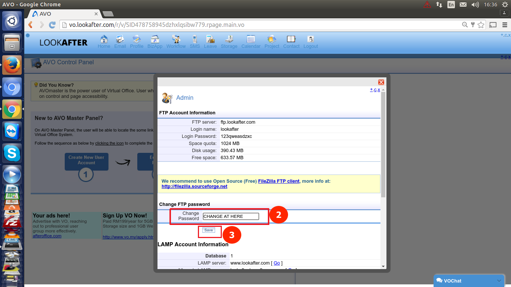Click the Go link beside LAMP server
The width and height of the screenshot is (511, 287).
[277, 263]
